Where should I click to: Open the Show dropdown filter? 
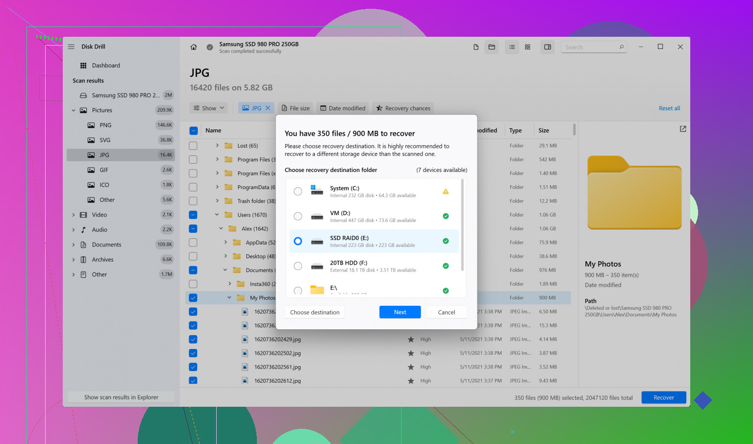209,108
